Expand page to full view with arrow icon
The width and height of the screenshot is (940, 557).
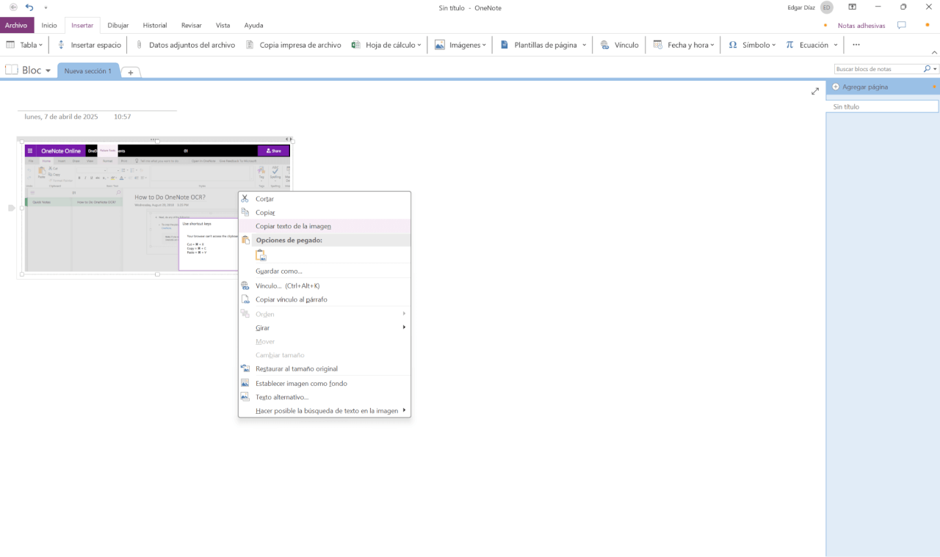(x=815, y=91)
